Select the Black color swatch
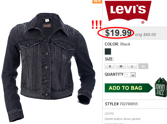This screenshot has height=124, width=167. click(x=108, y=51)
